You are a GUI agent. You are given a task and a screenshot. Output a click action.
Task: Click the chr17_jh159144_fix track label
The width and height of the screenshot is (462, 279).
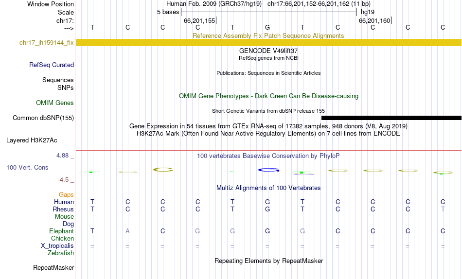click(46, 42)
